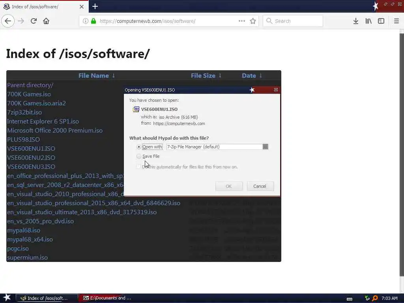Open the VSE600ENU2.ISO link
The width and height of the screenshot is (404, 303).
point(31,157)
